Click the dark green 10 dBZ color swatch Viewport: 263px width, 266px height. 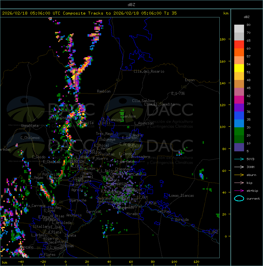click(x=239, y=139)
